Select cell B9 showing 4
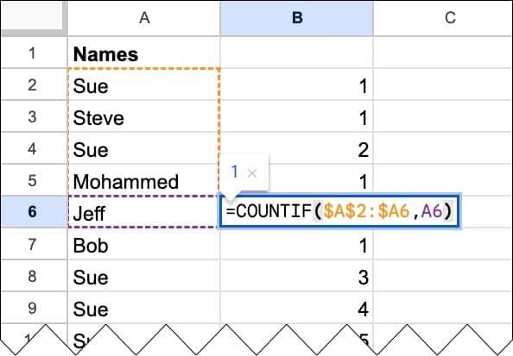Image resolution: width=513 pixels, height=356 pixels. [x=297, y=308]
